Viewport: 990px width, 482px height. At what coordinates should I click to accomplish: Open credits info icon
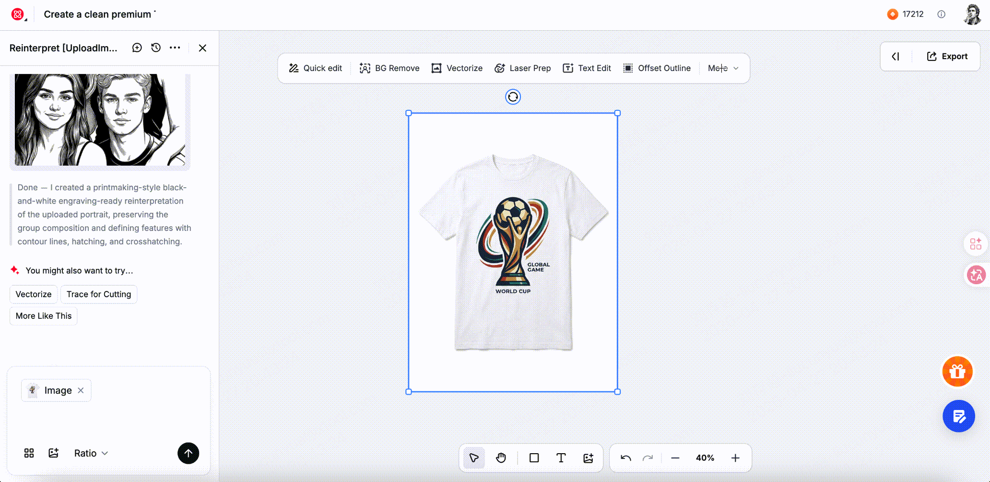coord(942,14)
